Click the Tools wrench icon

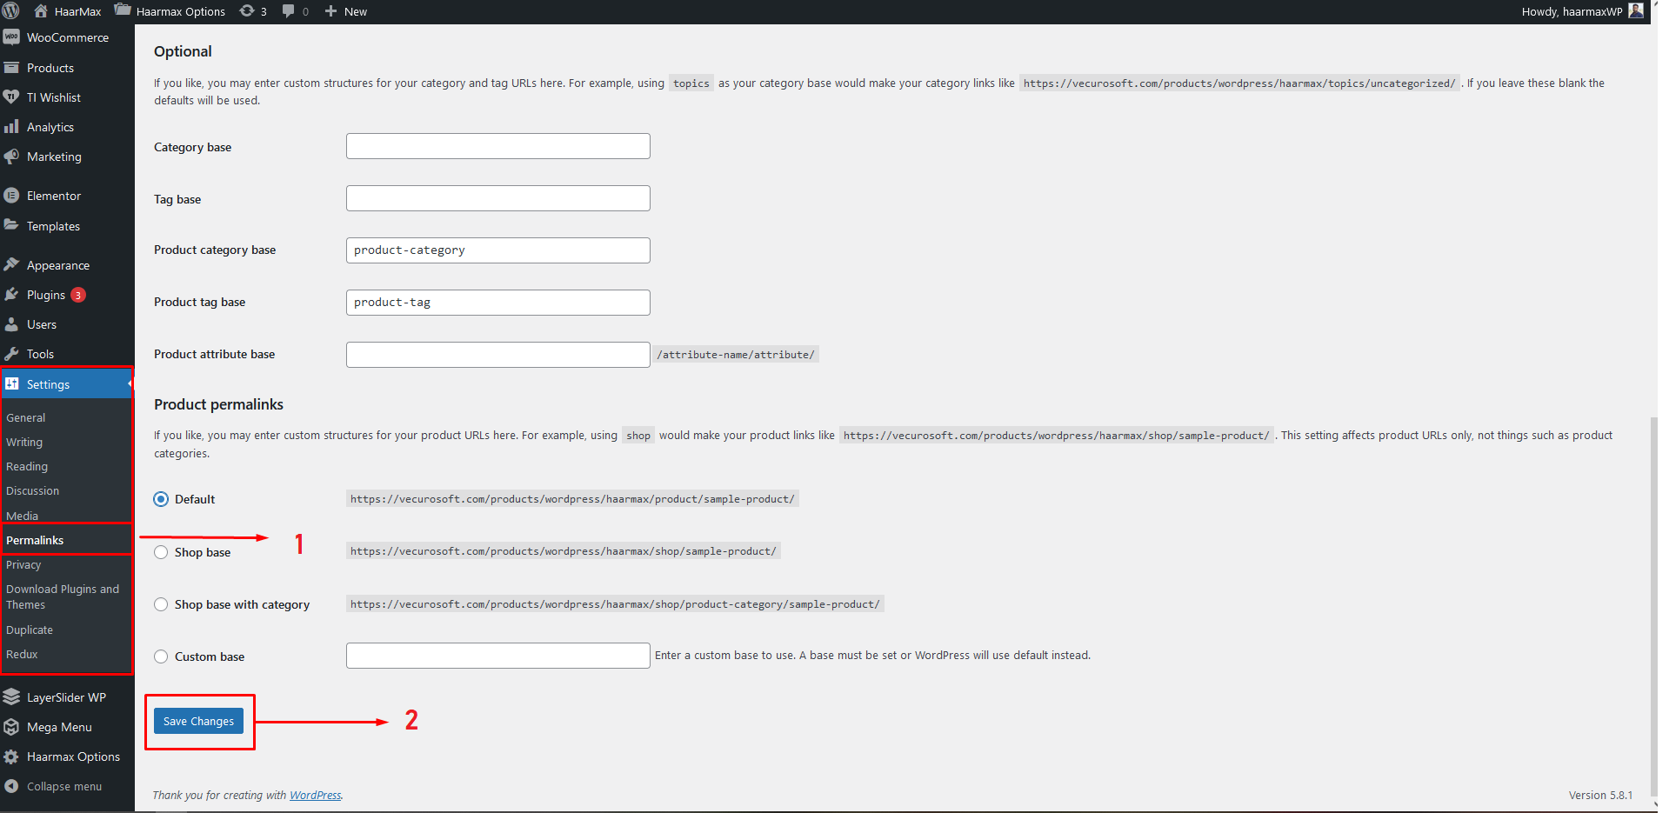pos(11,354)
